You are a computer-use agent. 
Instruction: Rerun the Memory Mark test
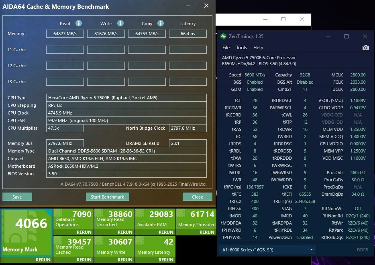pyautogui.click(x=43, y=260)
